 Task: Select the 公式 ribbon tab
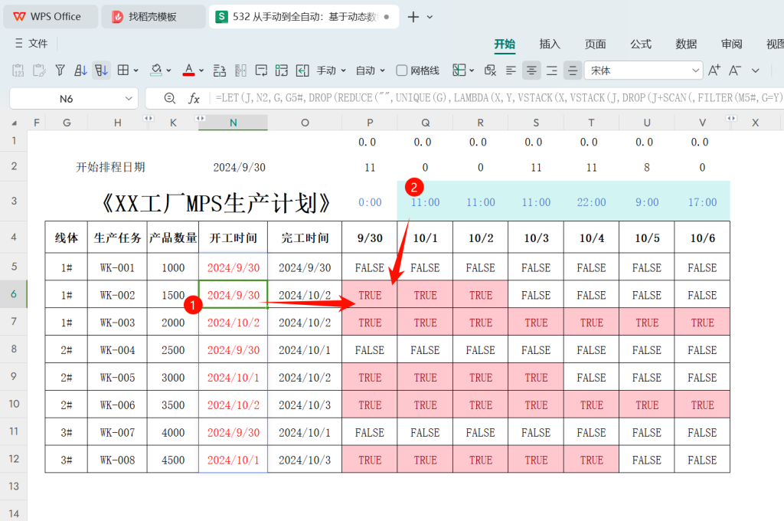[641, 44]
